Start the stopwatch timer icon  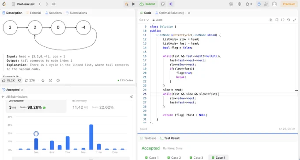tap(259, 4)
